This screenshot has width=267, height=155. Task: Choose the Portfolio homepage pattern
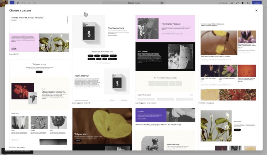(228, 58)
